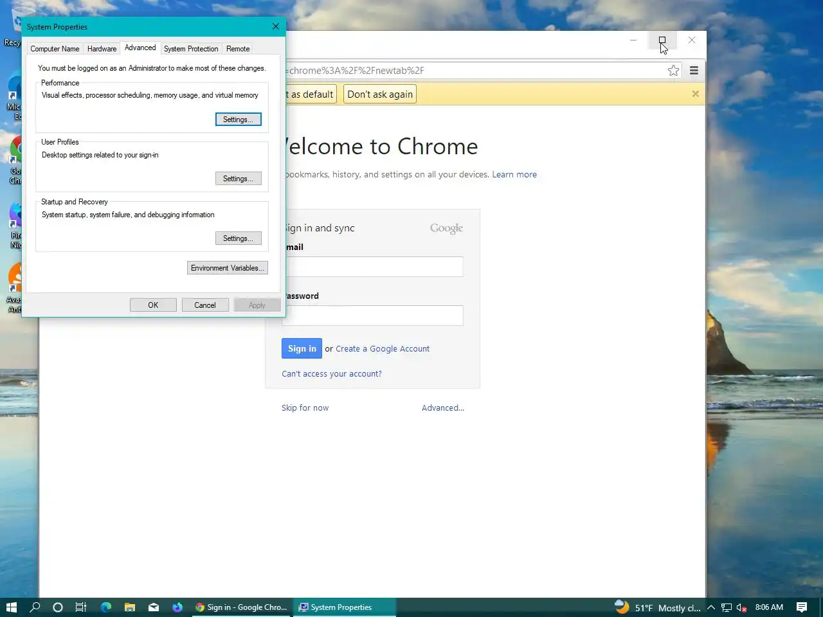Open Advanced... link on Chrome page
The height and width of the screenshot is (617, 823).
[443, 407]
